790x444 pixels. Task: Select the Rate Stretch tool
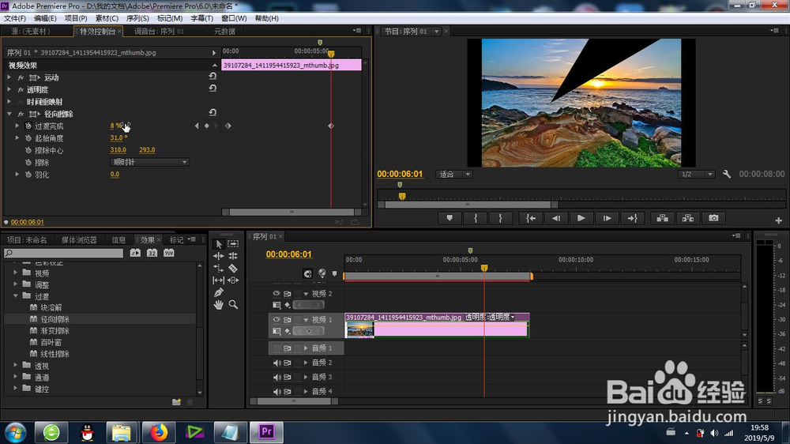pos(219,268)
